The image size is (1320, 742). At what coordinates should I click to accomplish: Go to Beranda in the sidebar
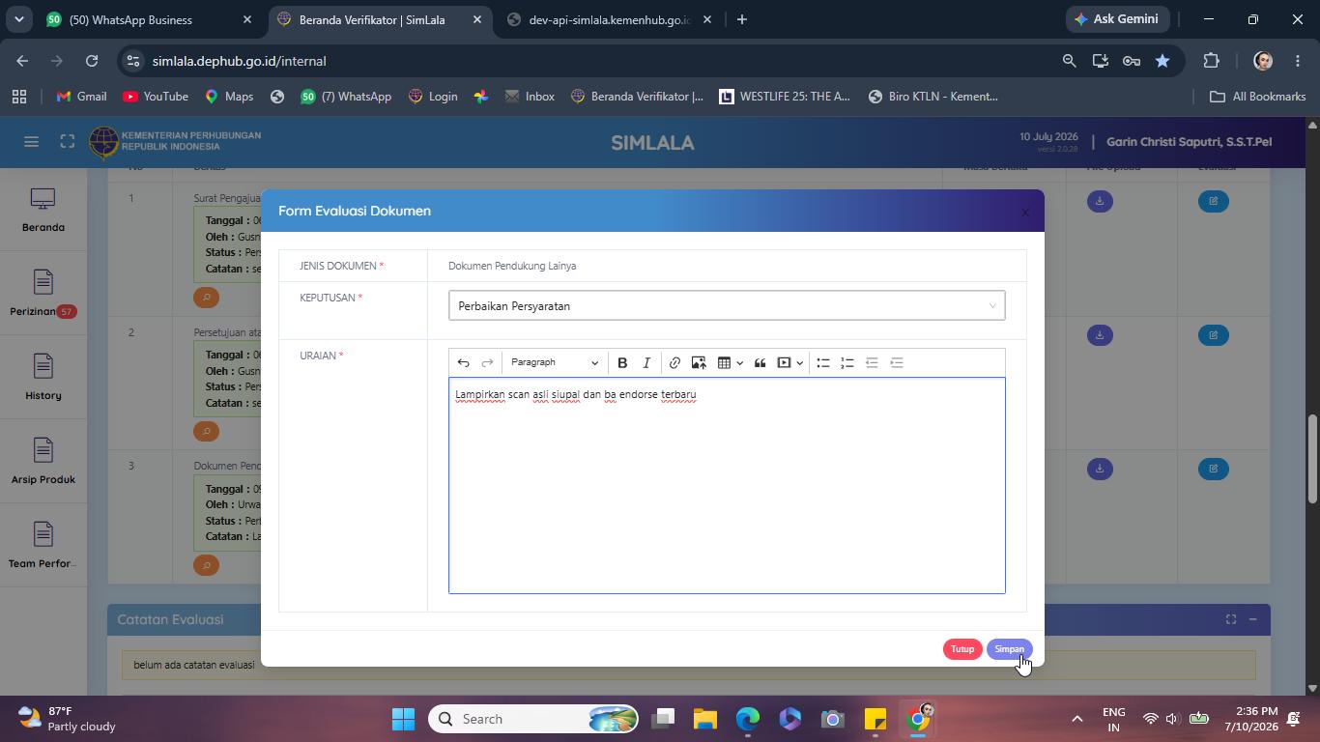point(43,210)
